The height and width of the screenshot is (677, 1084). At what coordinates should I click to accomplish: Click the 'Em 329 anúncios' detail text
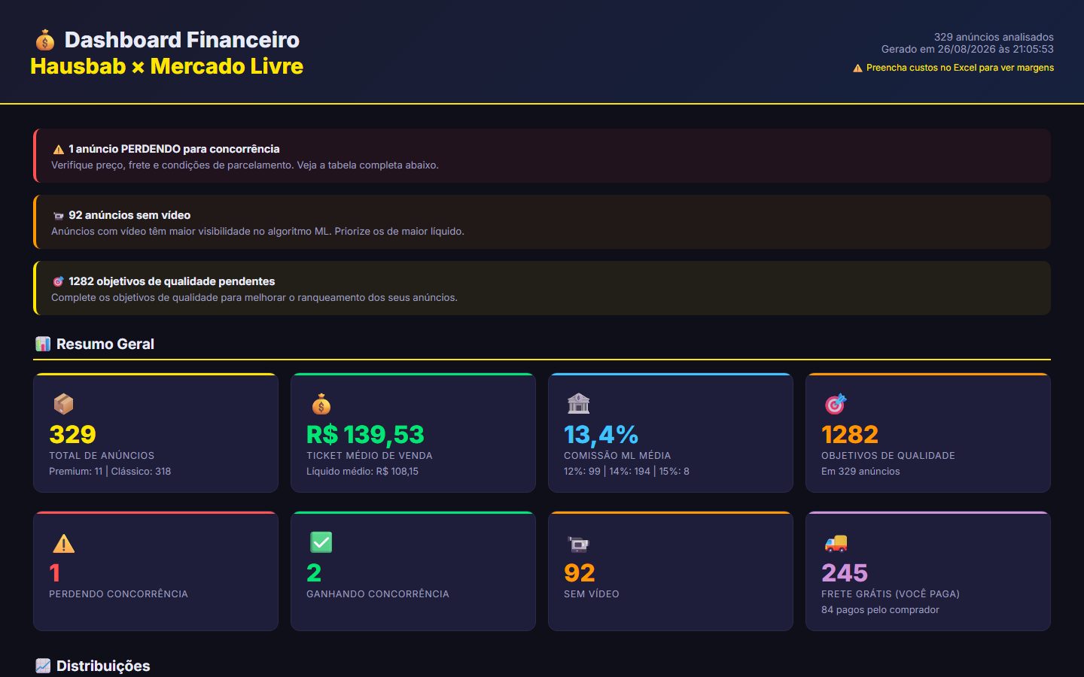pos(860,472)
